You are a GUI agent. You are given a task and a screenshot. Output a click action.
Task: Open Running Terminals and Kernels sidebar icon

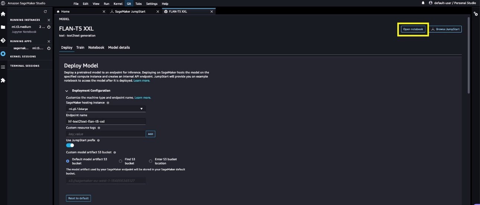click(x=3, y=54)
